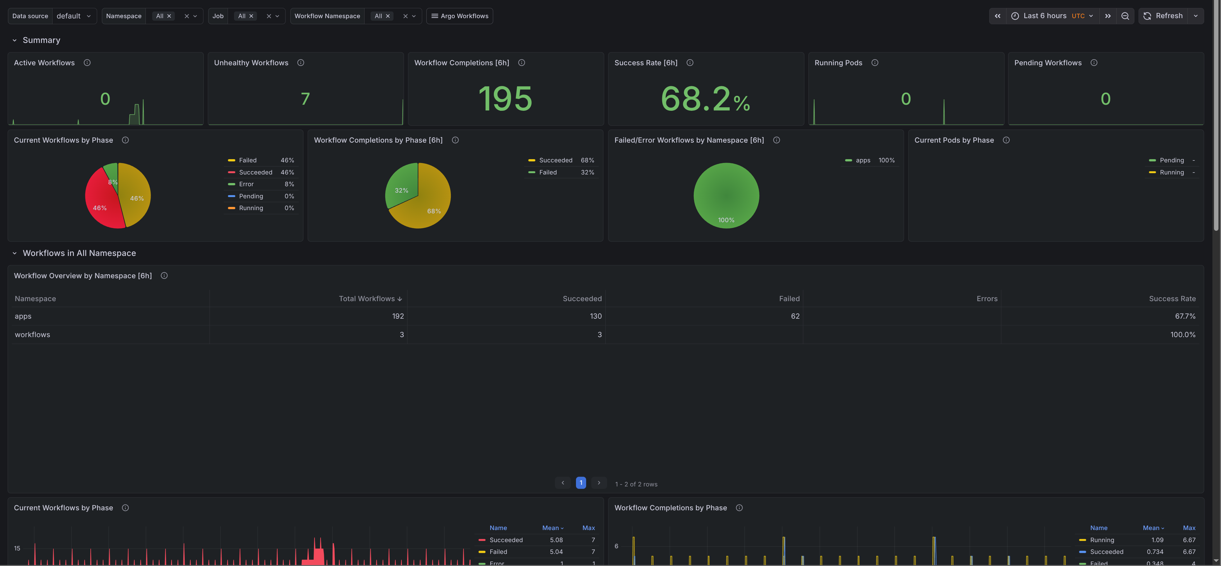Screen dimensions: 1221x566
Task: Click the info icon beside Current Workflows by Phase
Action: point(126,140)
